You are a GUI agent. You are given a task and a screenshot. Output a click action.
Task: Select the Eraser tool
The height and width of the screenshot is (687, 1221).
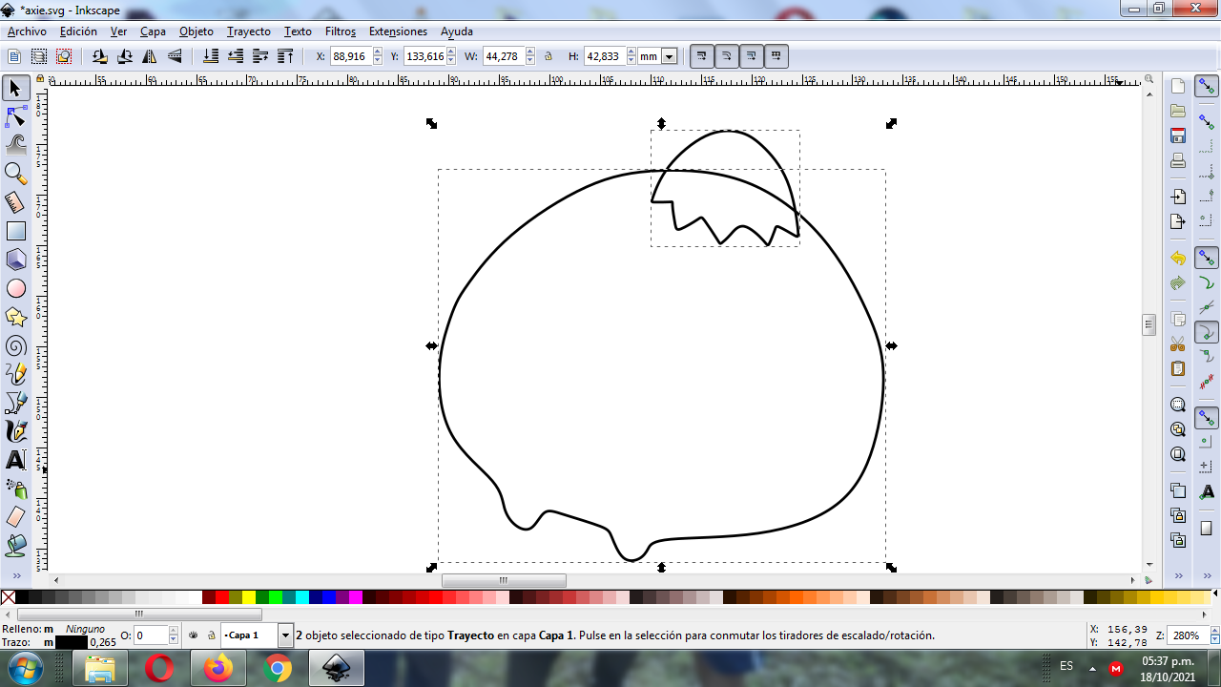coord(15,517)
